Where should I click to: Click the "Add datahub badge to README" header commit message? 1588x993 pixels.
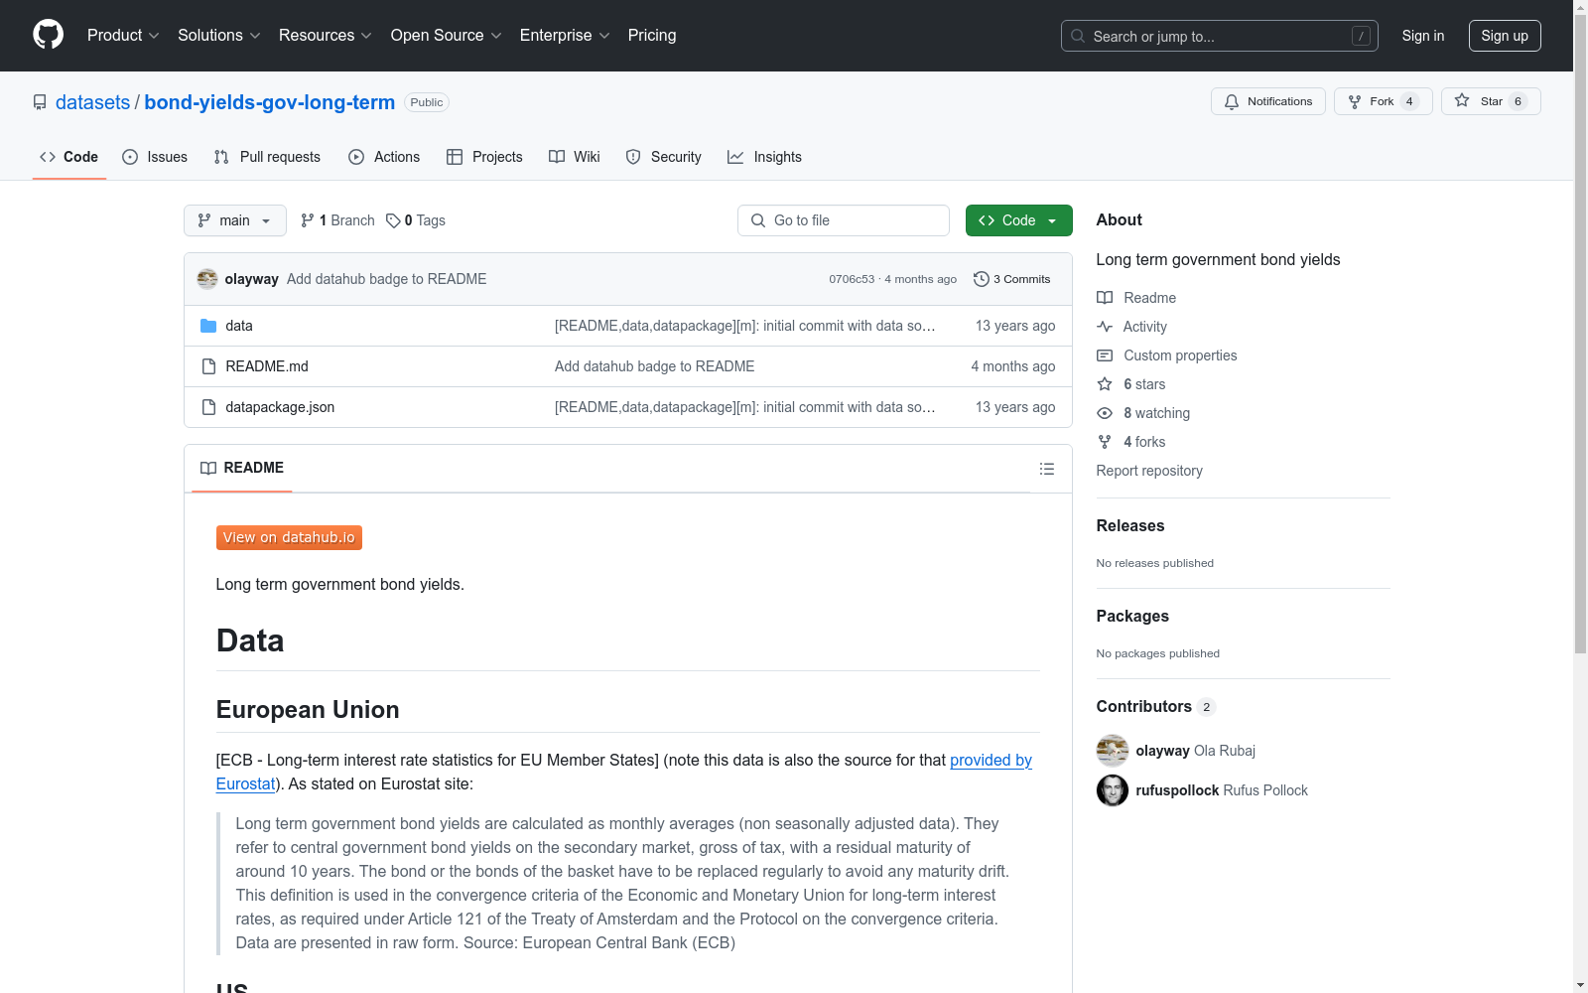[387, 279]
